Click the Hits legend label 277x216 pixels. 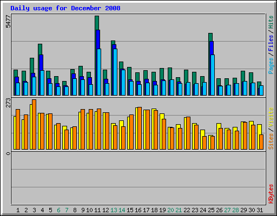pyautogui.click(x=271, y=22)
